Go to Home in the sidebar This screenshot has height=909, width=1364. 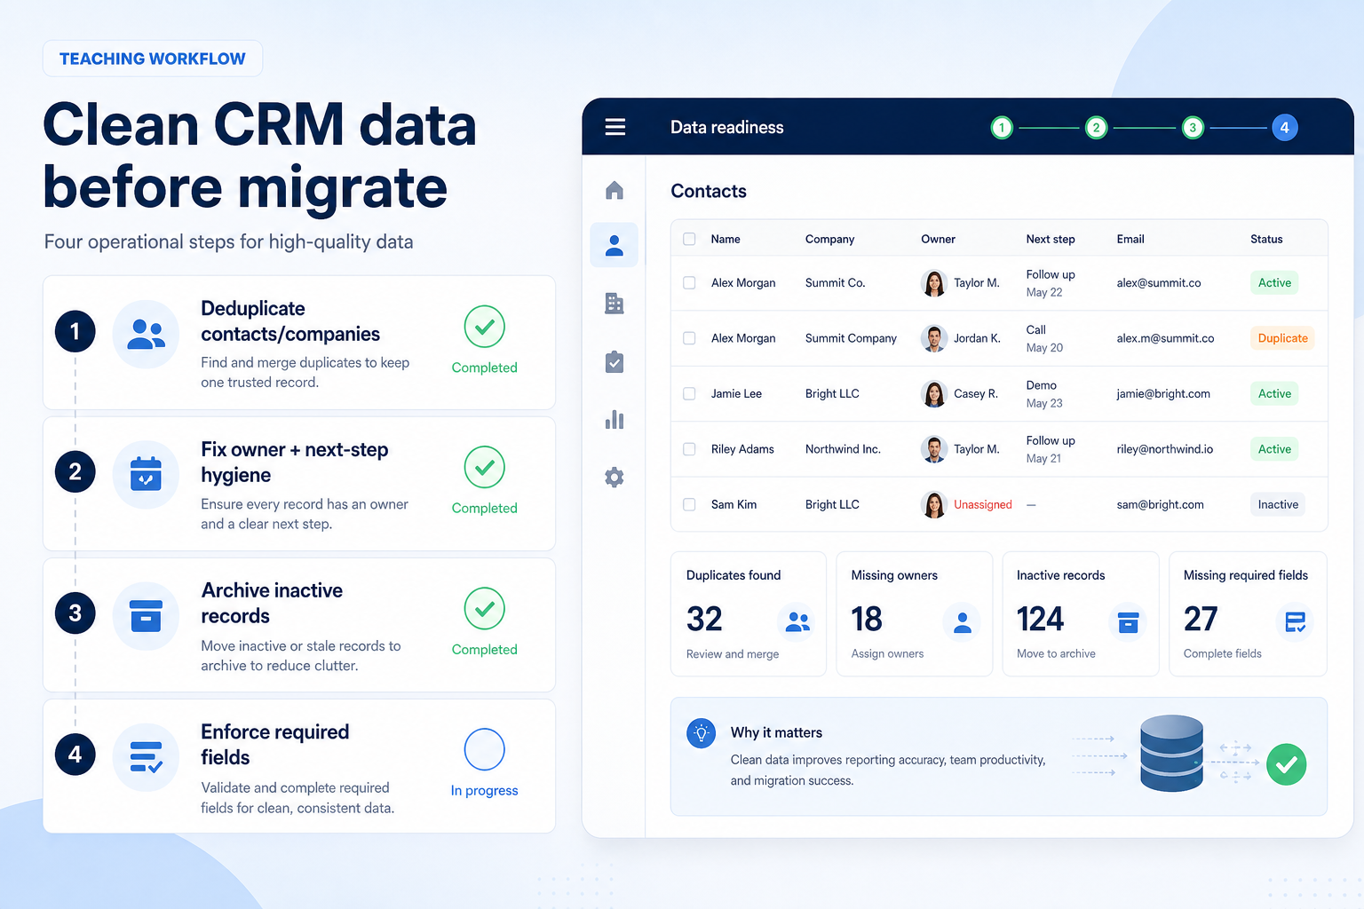(614, 190)
